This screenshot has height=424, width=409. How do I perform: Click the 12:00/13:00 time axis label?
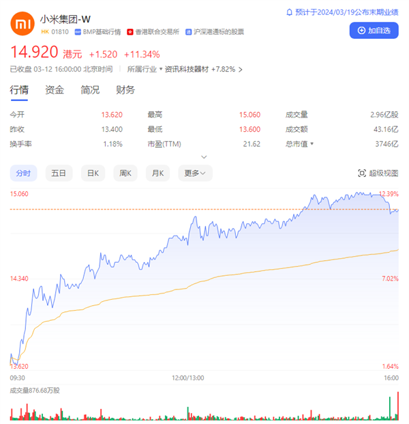pyautogui.click(x=188, y=378)
